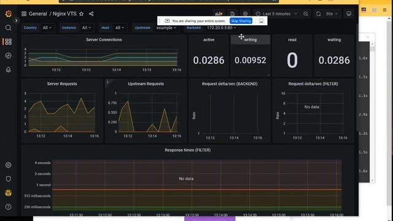Click the 0.0286 value in the waiting panel

(x=334, y=60)
